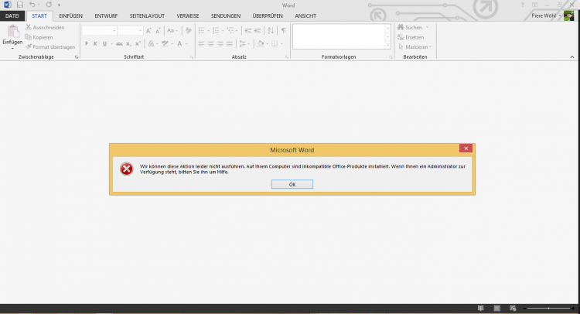
Task: Open the Piere Wöhl account menu
Action: coord(546,15)
